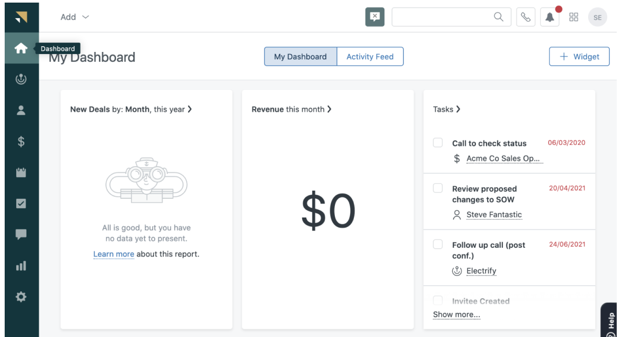Viewport: 624px width, 337px height.
Task: Click the search magnifier icon
Action: [498, 17]
